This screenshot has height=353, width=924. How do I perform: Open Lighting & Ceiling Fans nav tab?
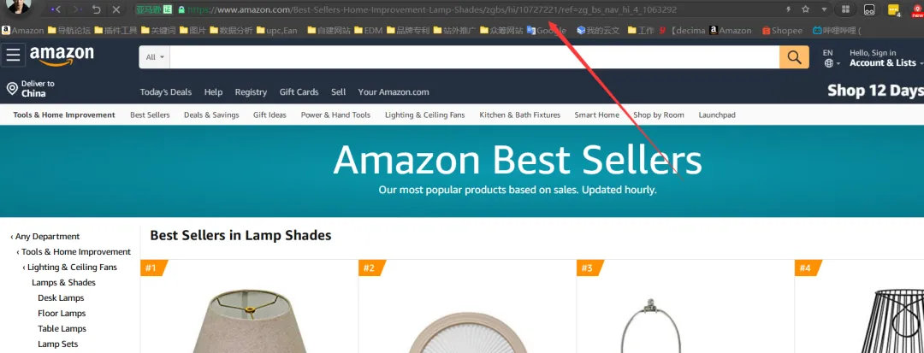click(x=425, y=115)
